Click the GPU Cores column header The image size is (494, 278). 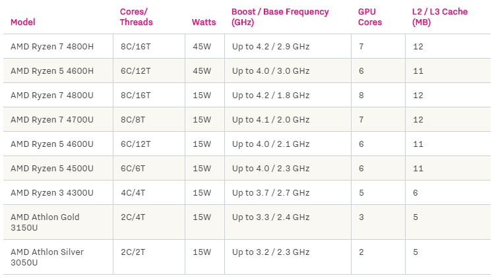[x=370, y=16]
